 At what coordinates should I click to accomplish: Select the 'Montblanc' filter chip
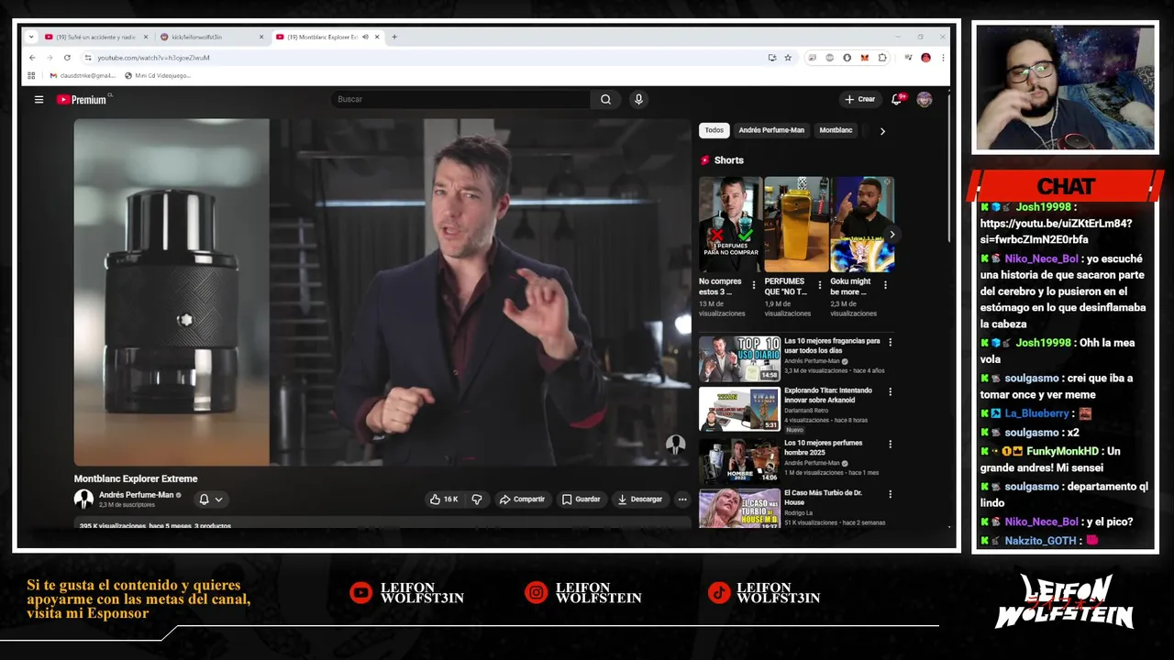[x=836, y=130]
